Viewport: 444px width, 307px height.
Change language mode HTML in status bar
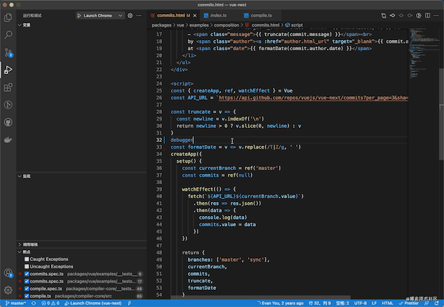click(387, 303)
